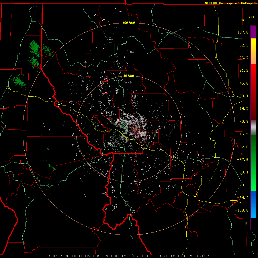
Task: Click the -32.0 velocity scale value
Action: pos(243,147)
